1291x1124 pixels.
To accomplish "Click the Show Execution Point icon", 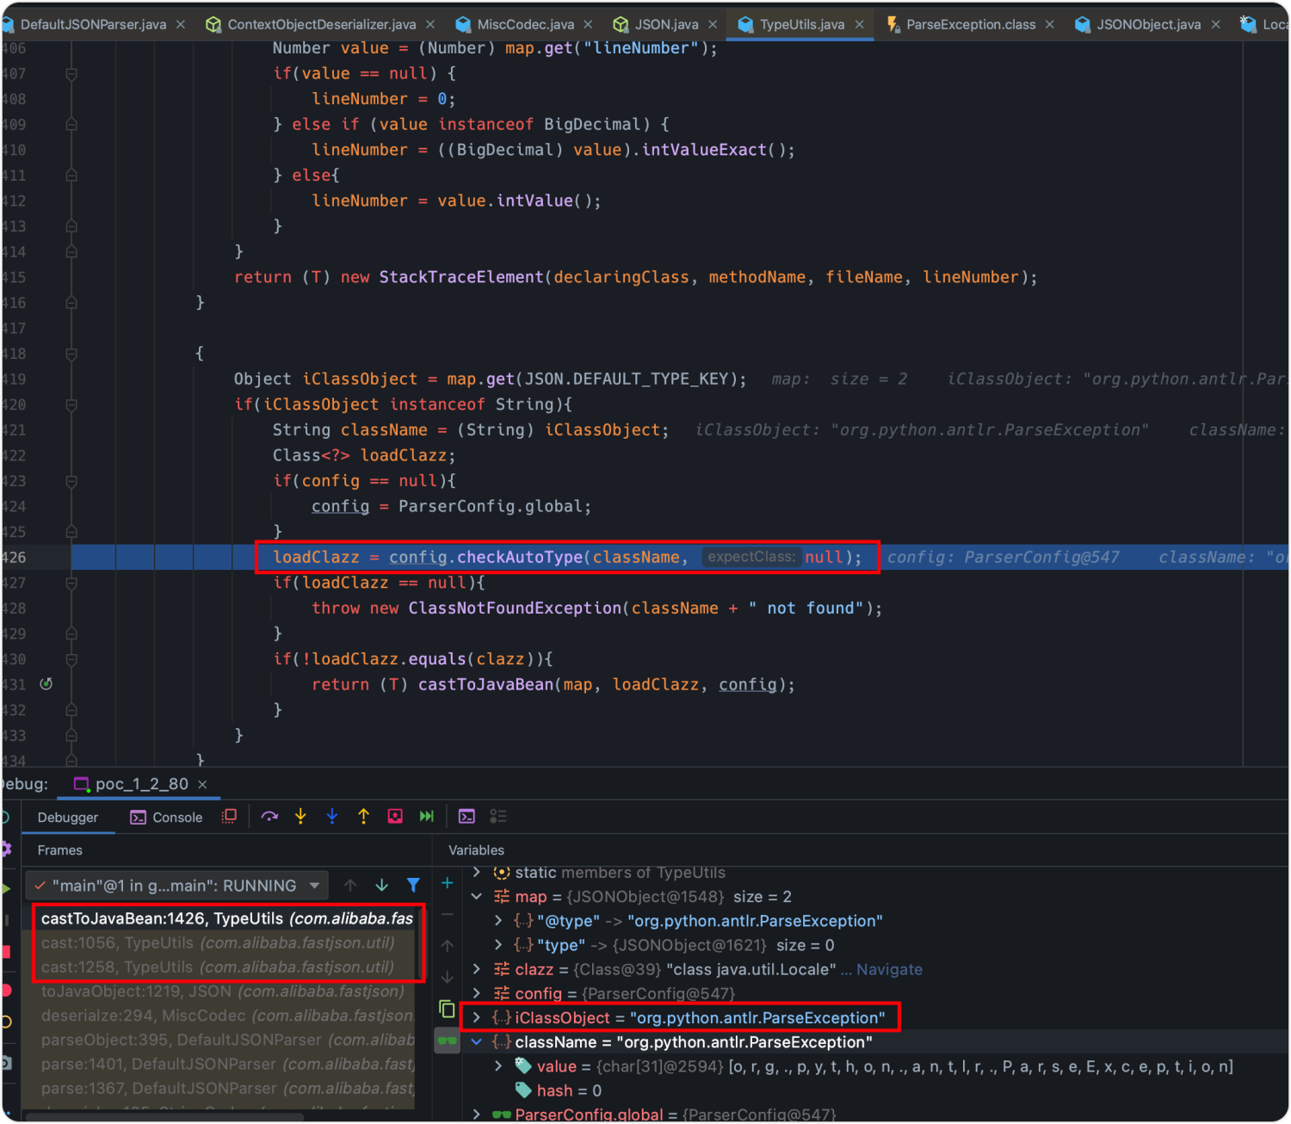I will point(229,816).
